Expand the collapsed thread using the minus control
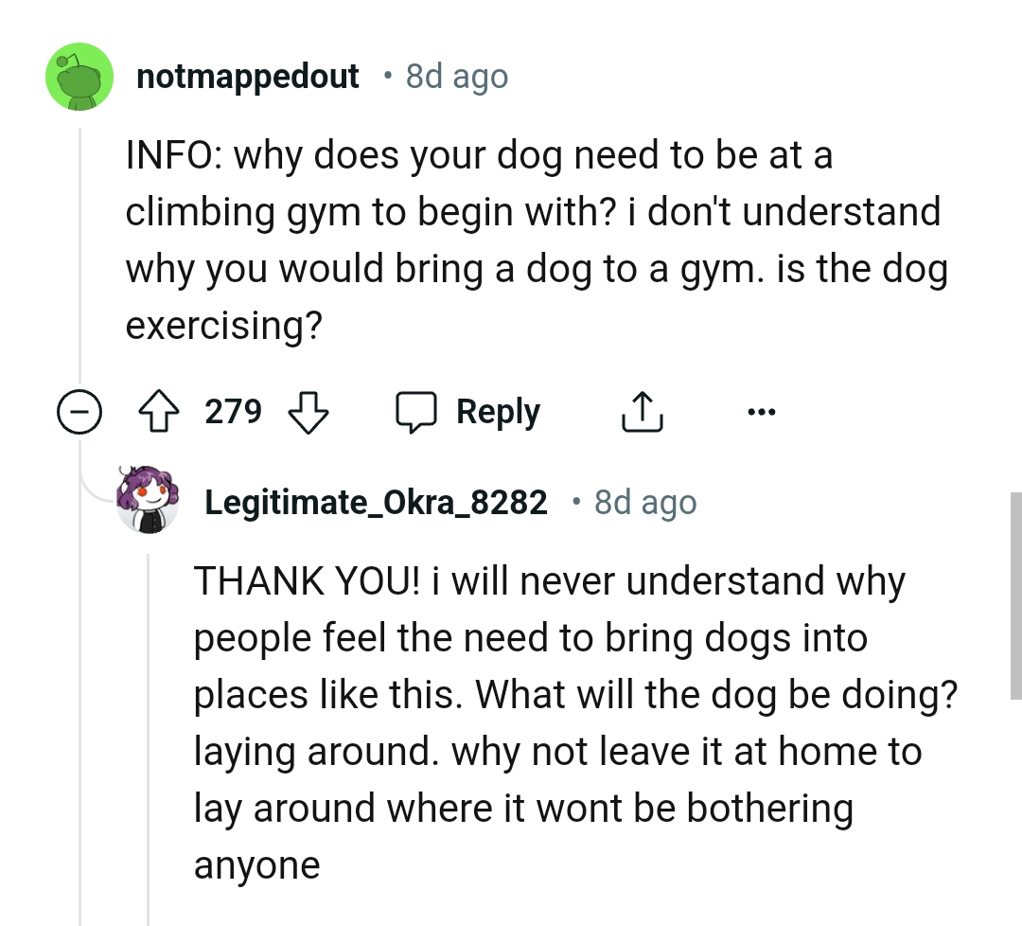 81,411
